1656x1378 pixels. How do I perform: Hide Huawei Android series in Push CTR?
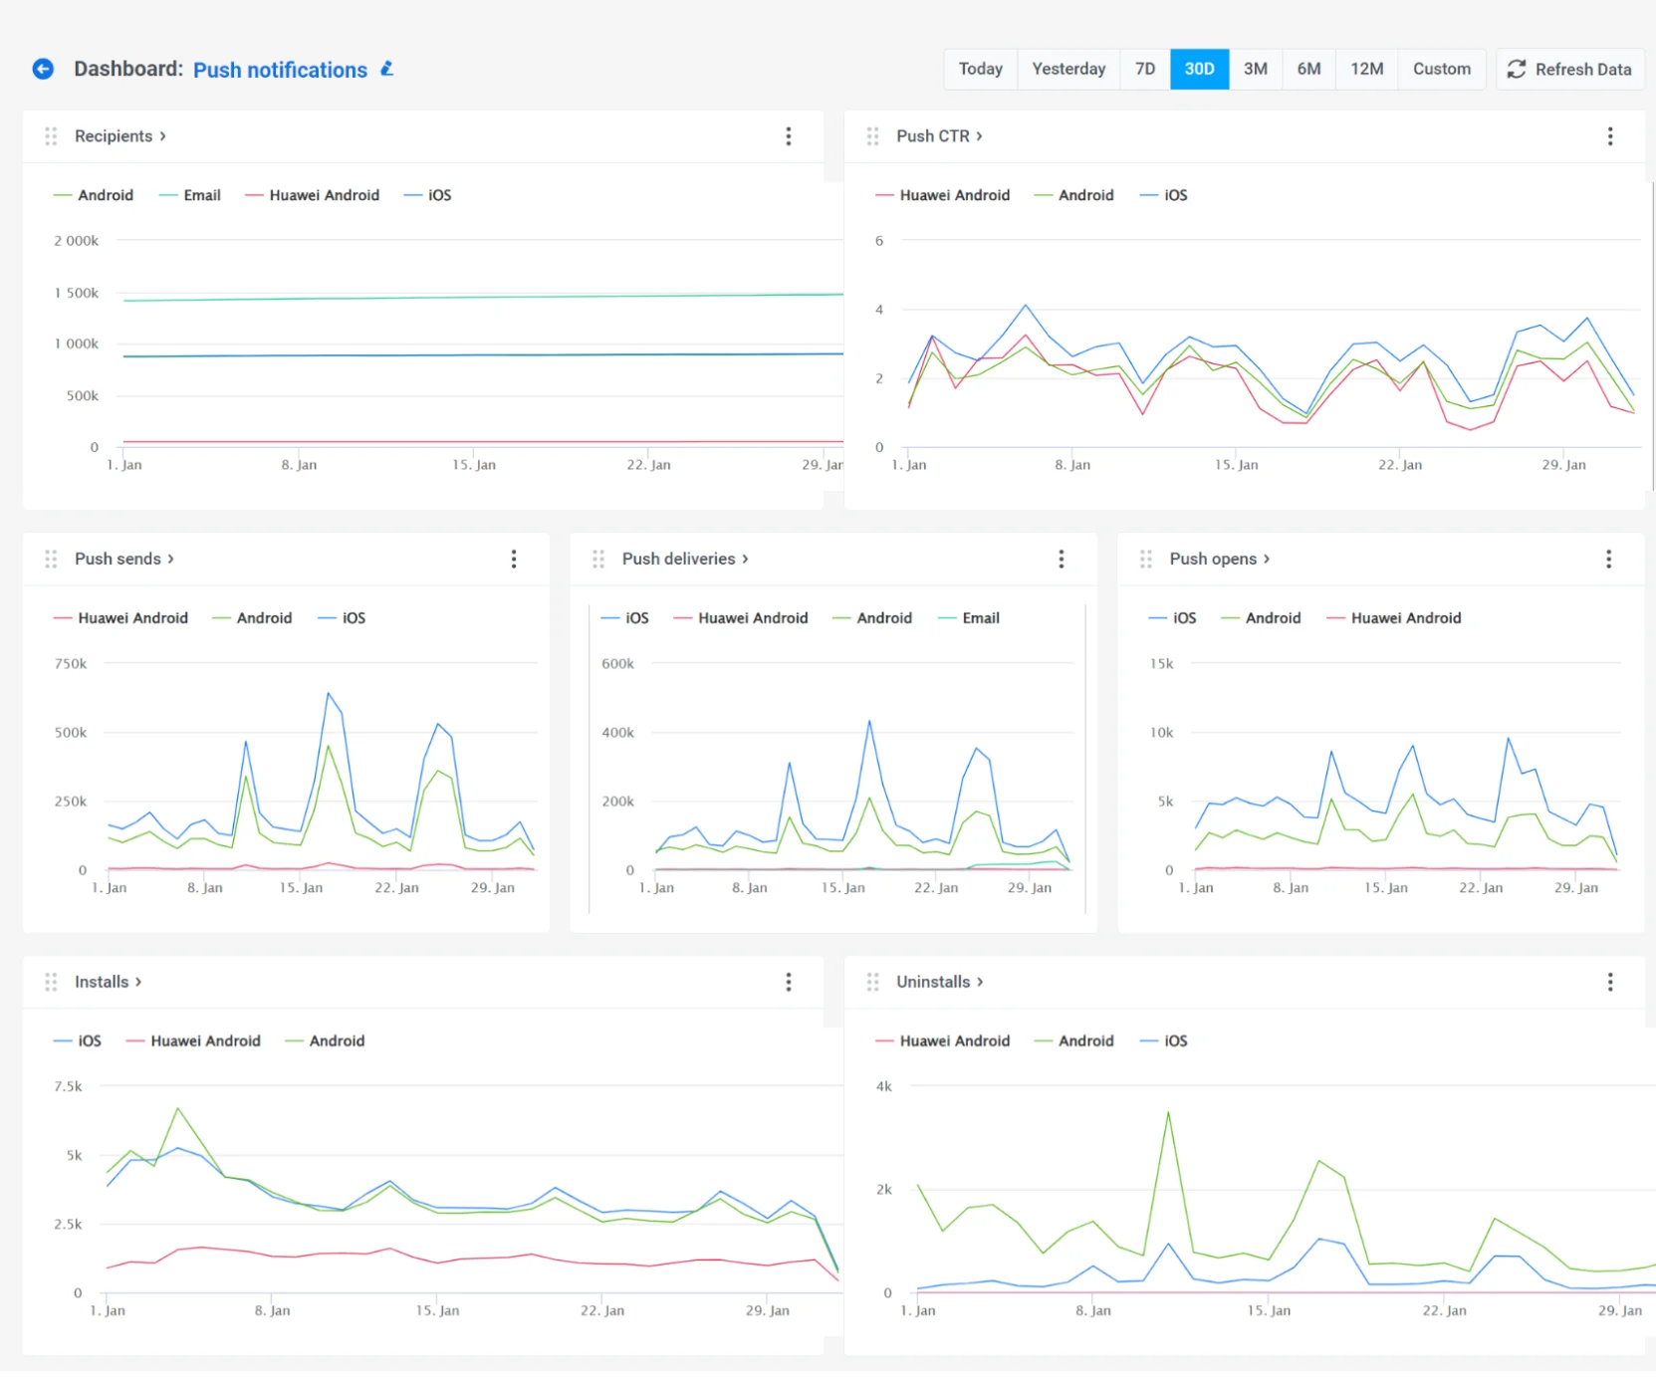[953, 195]
